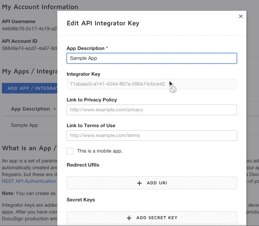
Task: Click the API Username value
Action: point(29,29)
